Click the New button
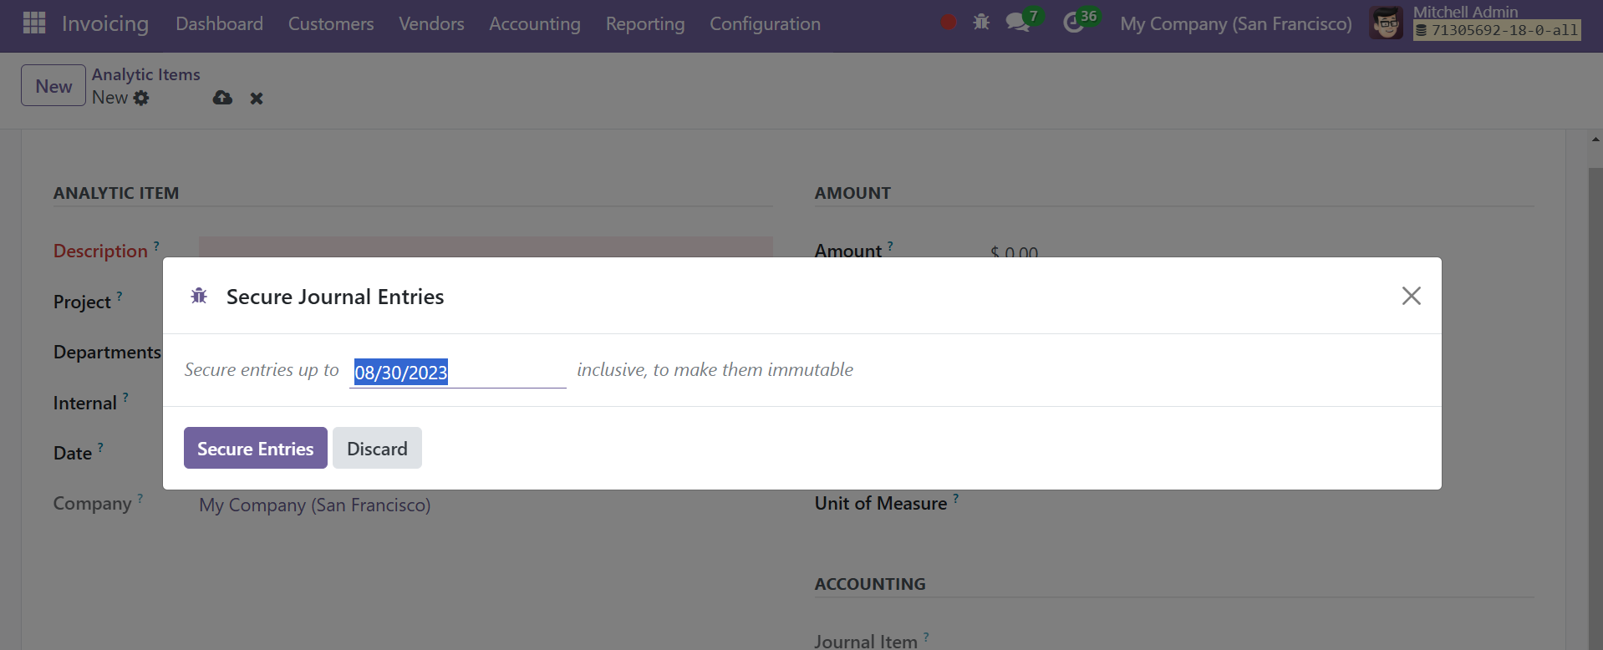The height and width of the screenshot is (650, 1603). (53, 85)
